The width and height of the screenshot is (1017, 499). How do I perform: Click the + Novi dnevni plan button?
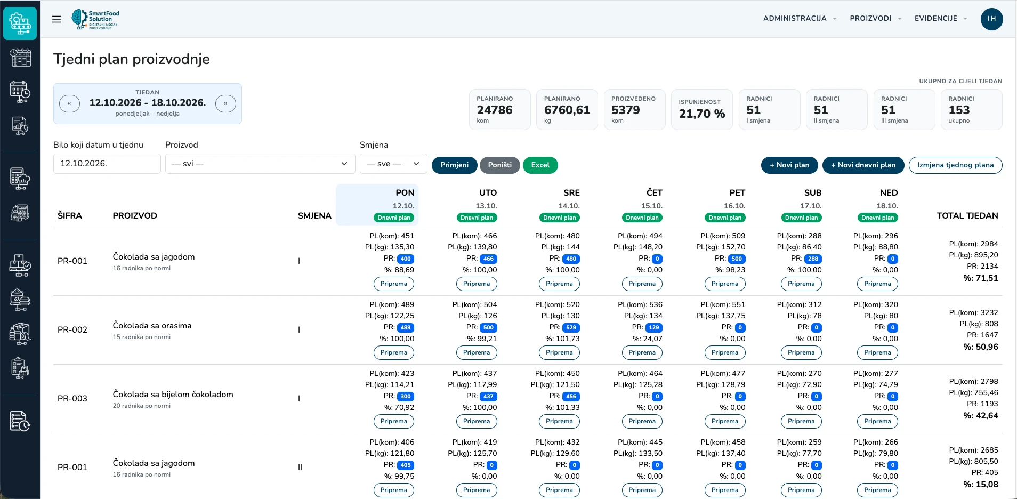tap(863, 165)
